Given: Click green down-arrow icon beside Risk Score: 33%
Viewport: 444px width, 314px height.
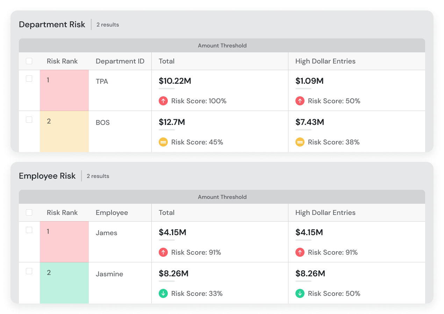Looking at the screenshot, I should point(163,293).
